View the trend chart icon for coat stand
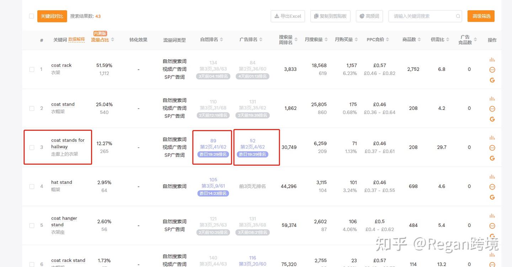 click(x=492, y=99)
